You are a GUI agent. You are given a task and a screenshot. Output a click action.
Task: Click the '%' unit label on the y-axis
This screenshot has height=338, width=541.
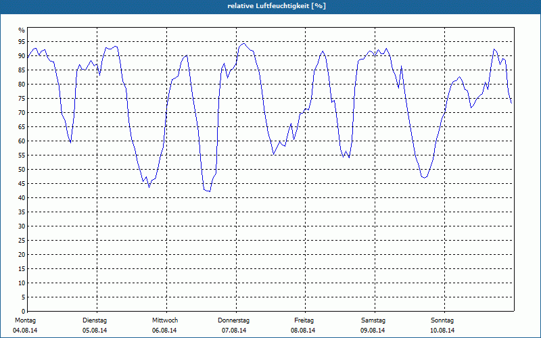22,30
